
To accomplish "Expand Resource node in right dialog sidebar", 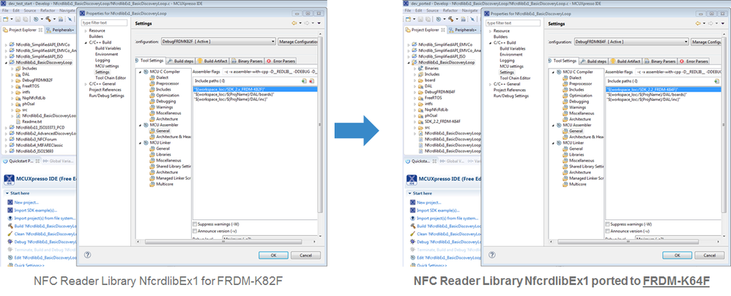I will [490, 31].
